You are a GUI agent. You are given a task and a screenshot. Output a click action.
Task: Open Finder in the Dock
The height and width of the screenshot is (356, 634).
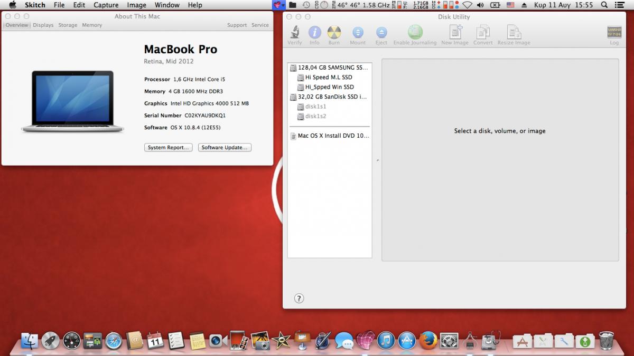coord(30,341)
